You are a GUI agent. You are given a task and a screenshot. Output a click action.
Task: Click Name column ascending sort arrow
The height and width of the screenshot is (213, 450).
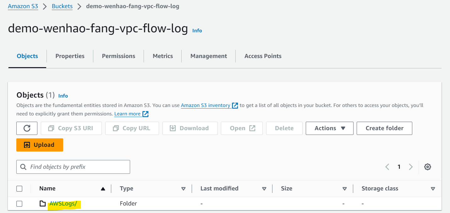tap(103, 189)
